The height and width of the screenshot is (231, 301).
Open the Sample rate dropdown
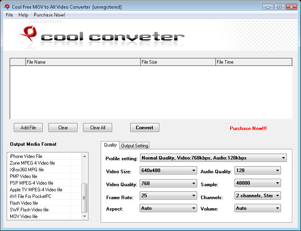pyautogui.click(x=258, y=183)
